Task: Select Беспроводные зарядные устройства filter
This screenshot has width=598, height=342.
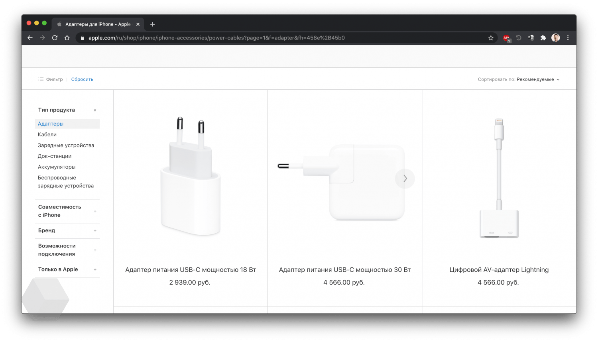Action: tap(66, 182)
